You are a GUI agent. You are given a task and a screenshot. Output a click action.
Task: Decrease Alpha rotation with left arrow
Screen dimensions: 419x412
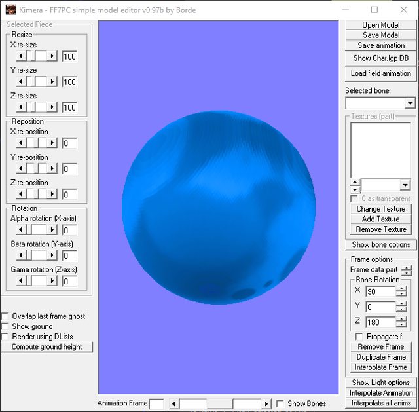tap(21, 230)
